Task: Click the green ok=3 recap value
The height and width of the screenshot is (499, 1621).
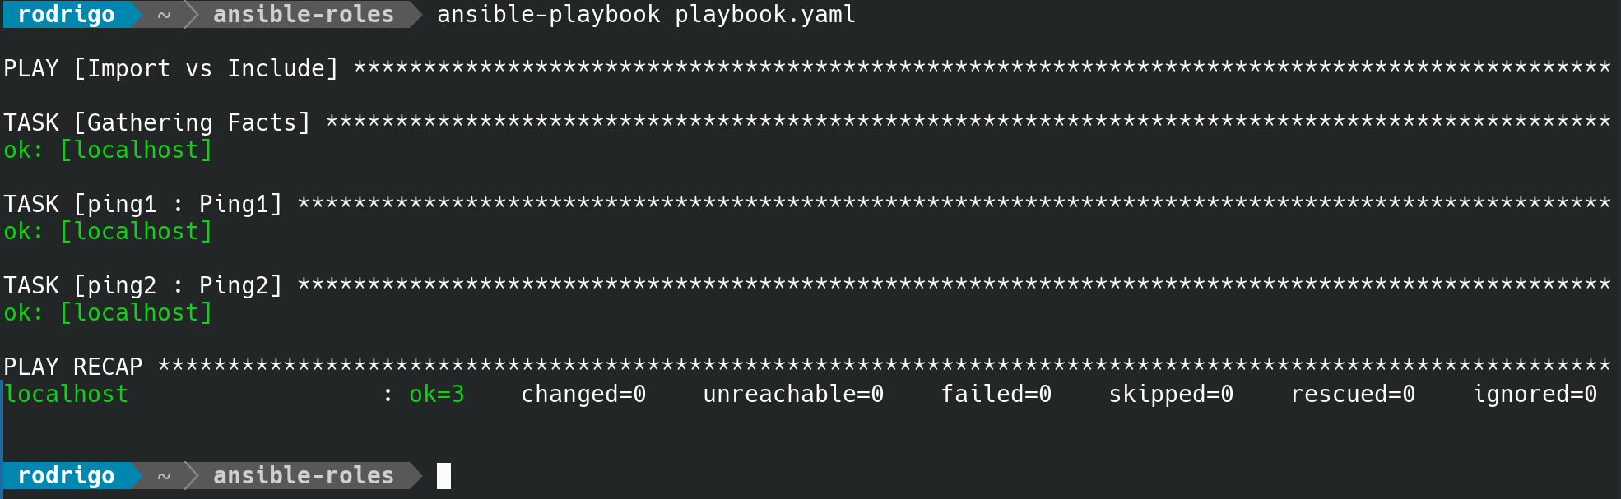Action: (437, 394)
